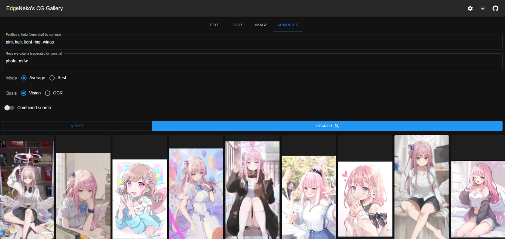Open the thumbnail of girl in black coat

(253, 190)
